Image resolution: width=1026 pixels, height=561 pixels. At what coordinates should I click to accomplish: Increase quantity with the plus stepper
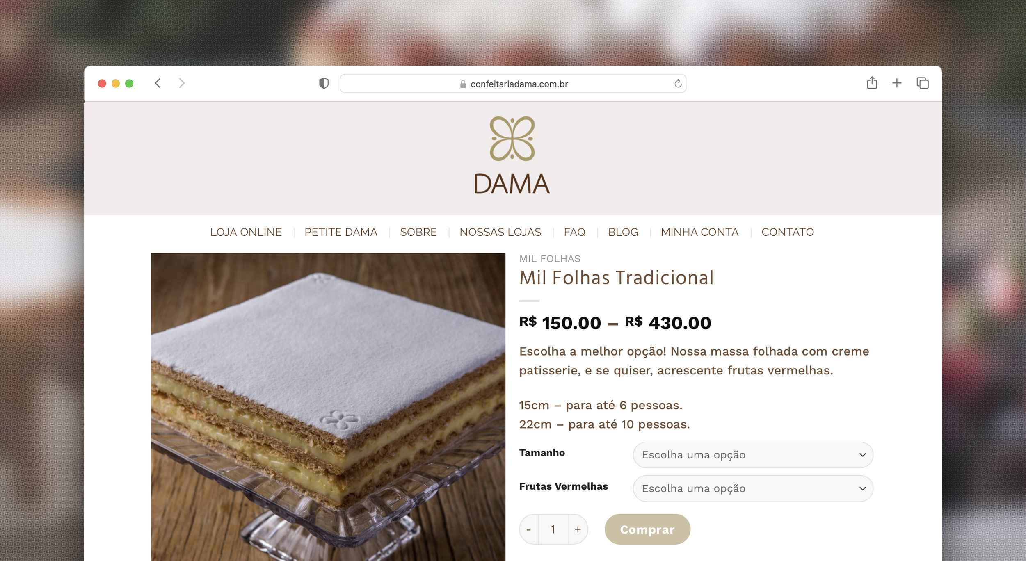coord(578,529)
